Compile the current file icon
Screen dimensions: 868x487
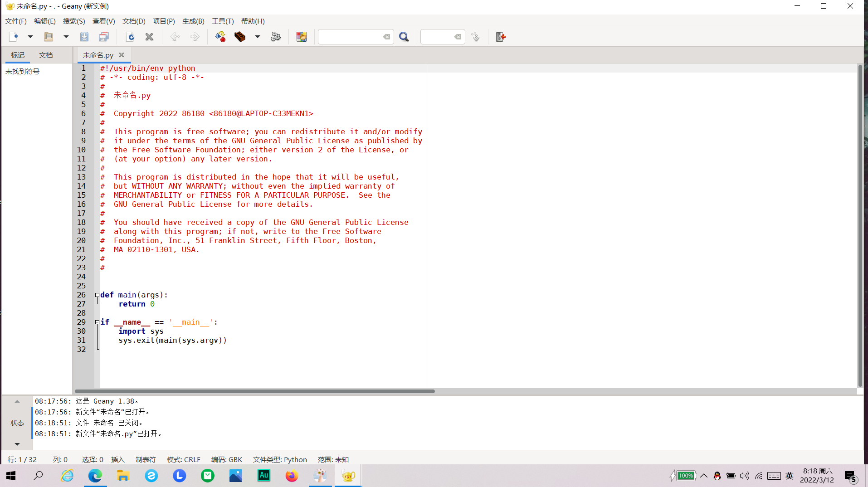220,37
